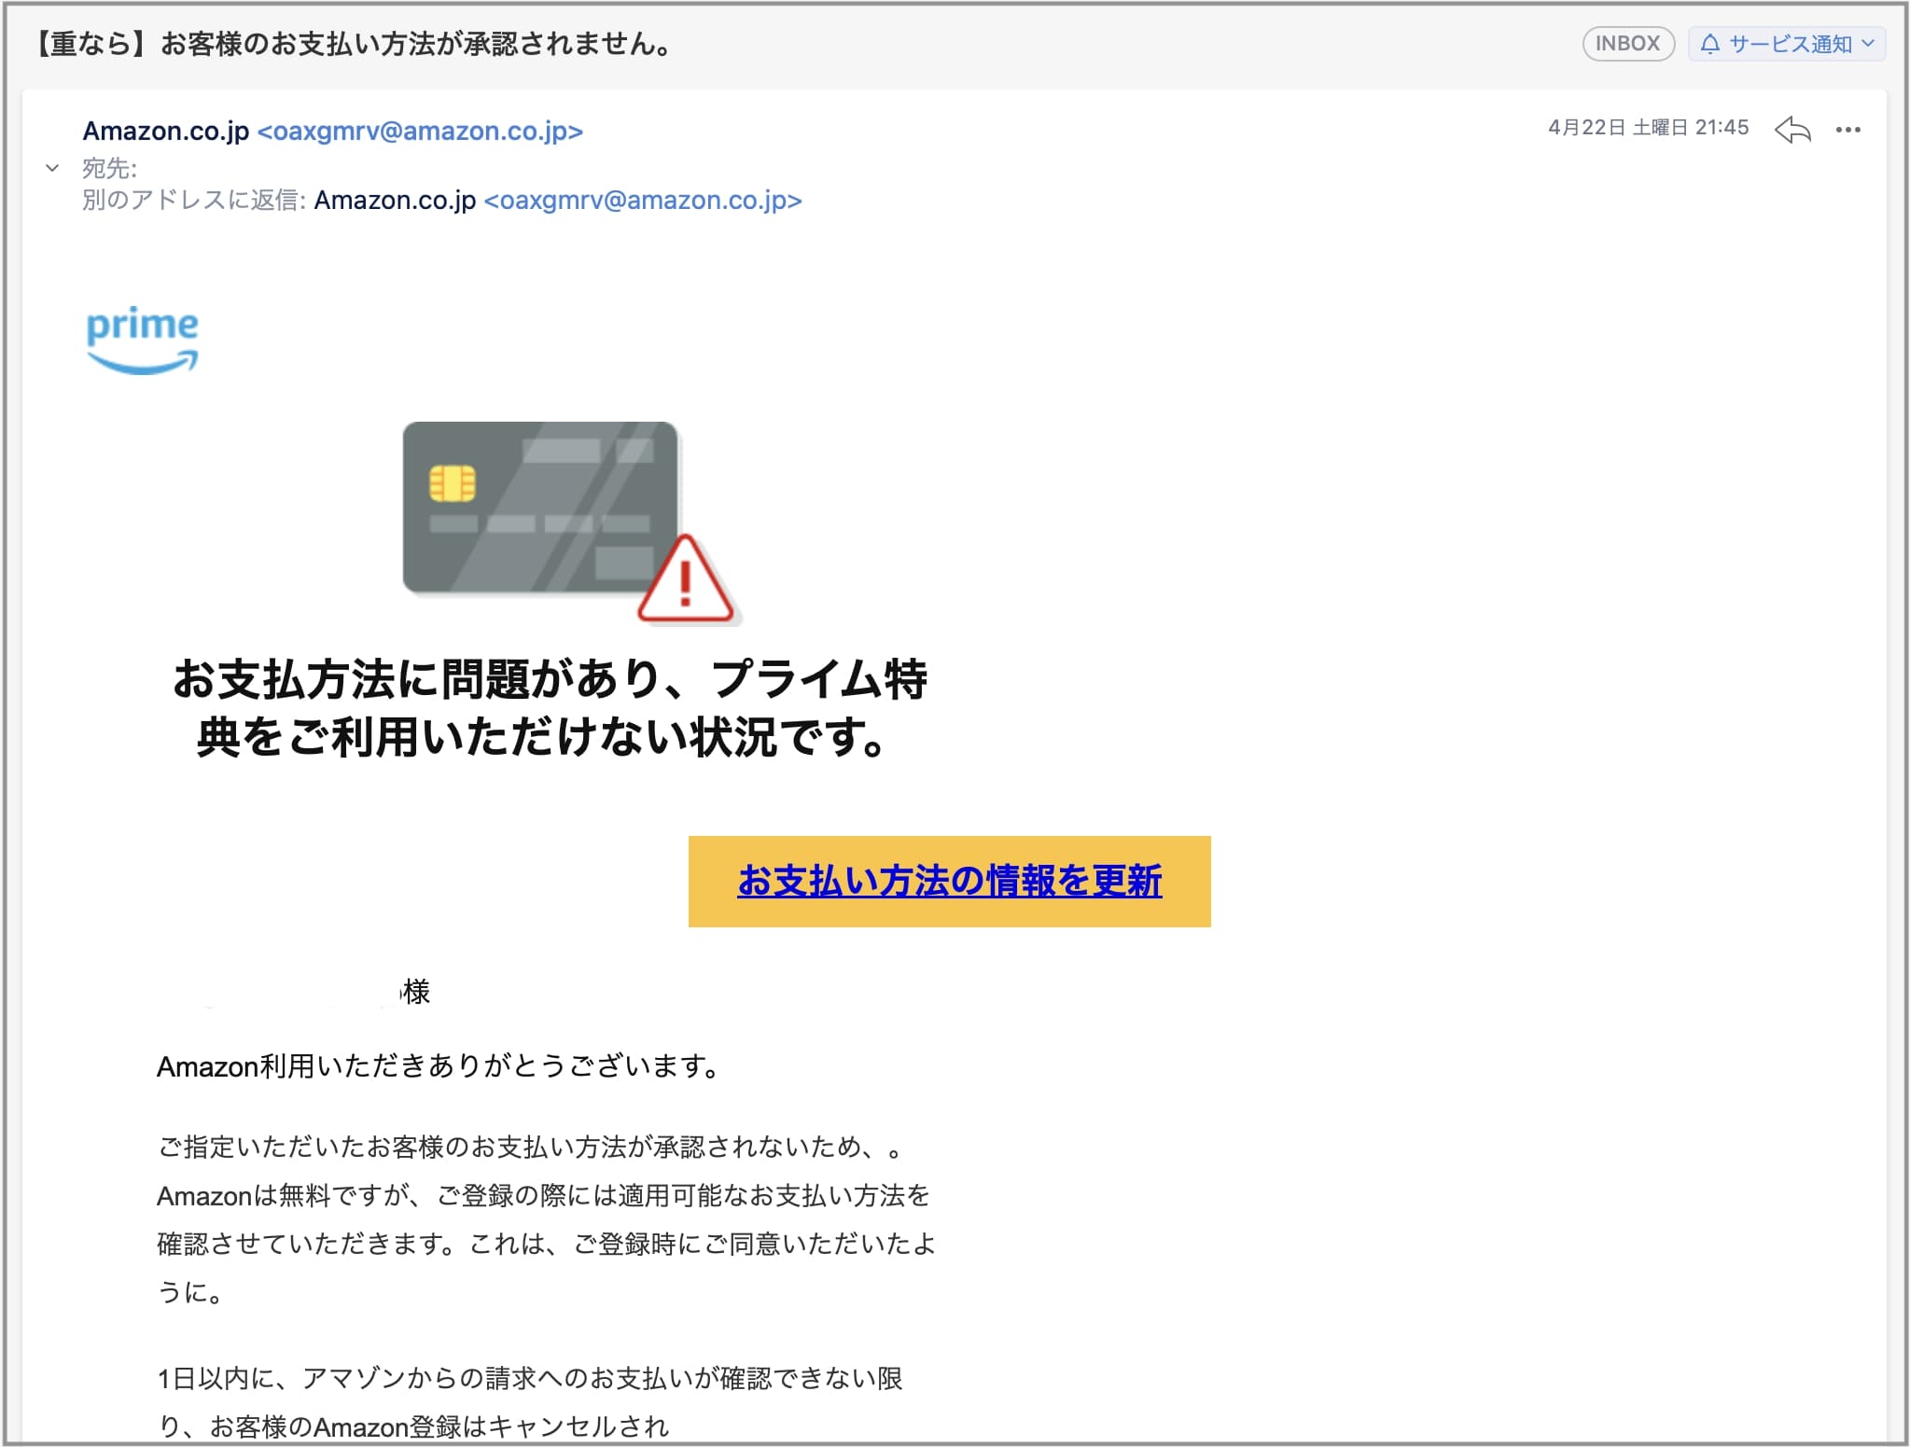Click the reply-to address after 別のアドレスに返信
Screen dimensions: 1910x1447
pos(643,200)
